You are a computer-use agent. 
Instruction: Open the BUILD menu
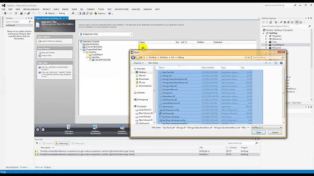56,9
